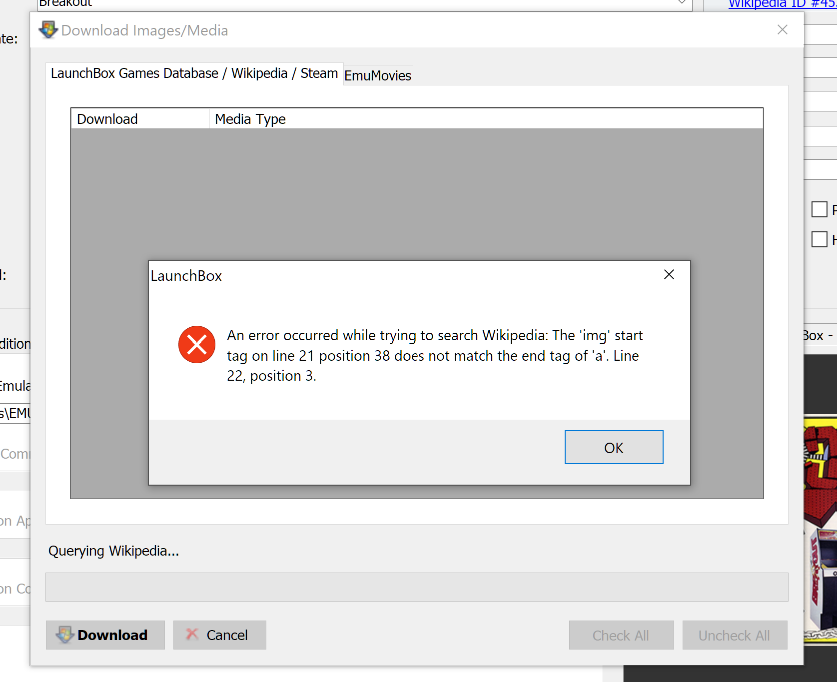837x682 pixels.
Task: Click the shield icon on Download button
Action: pyautogui.click(x=65, y=635)
